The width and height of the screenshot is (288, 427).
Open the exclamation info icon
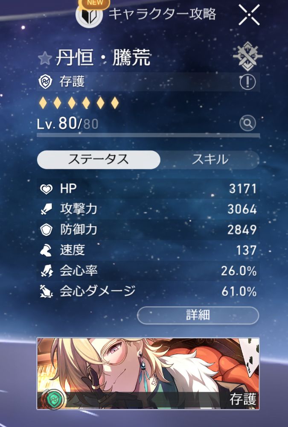point(247,82)
